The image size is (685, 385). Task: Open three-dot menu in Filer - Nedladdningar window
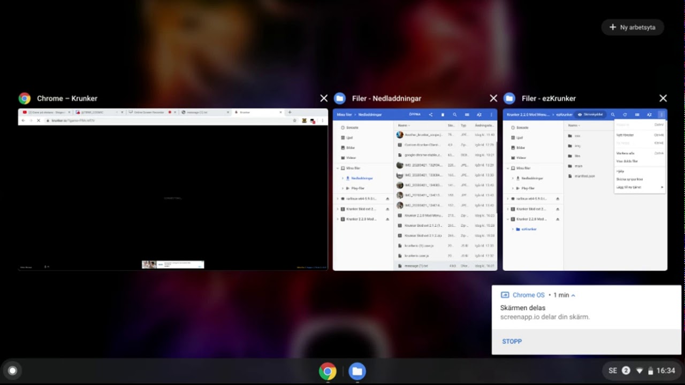pos(491,114)
